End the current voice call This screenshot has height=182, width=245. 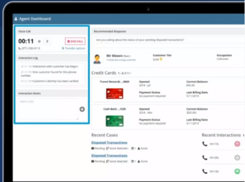coord(75,41)
